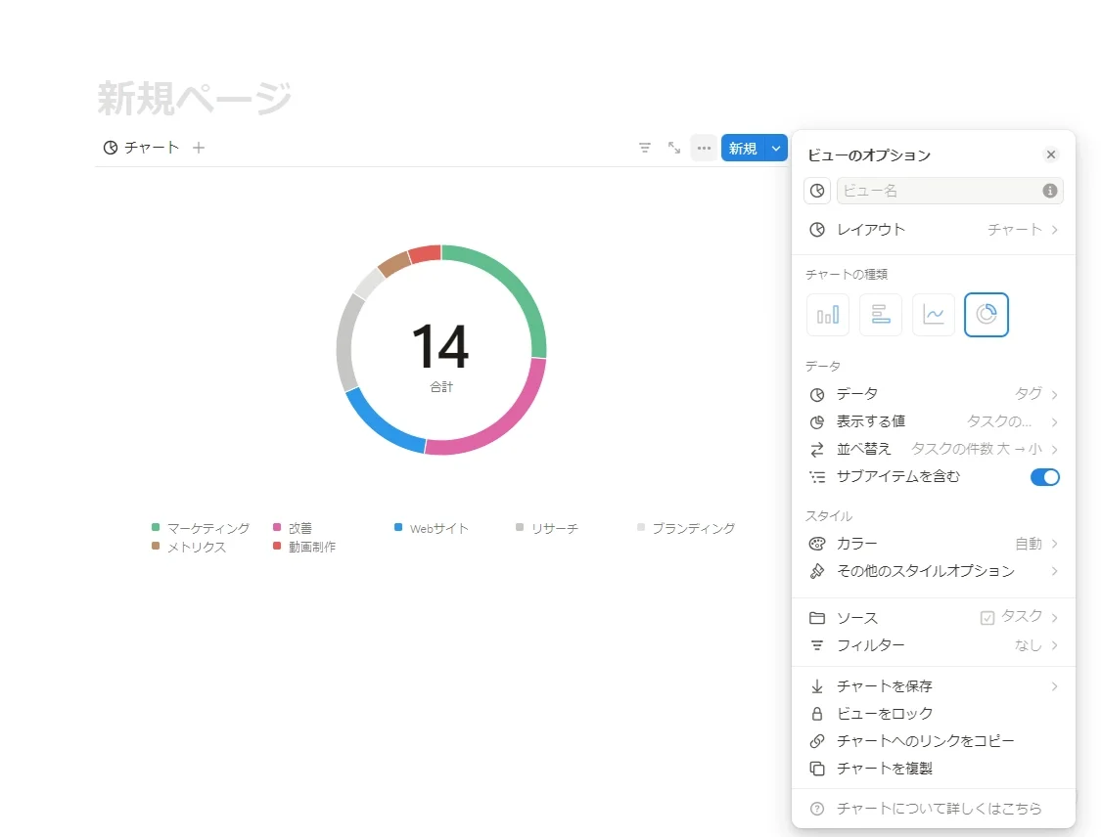The image size is (1101, 837).
Task: Click the info icon in view name field
Action: tap(1050, 191)
